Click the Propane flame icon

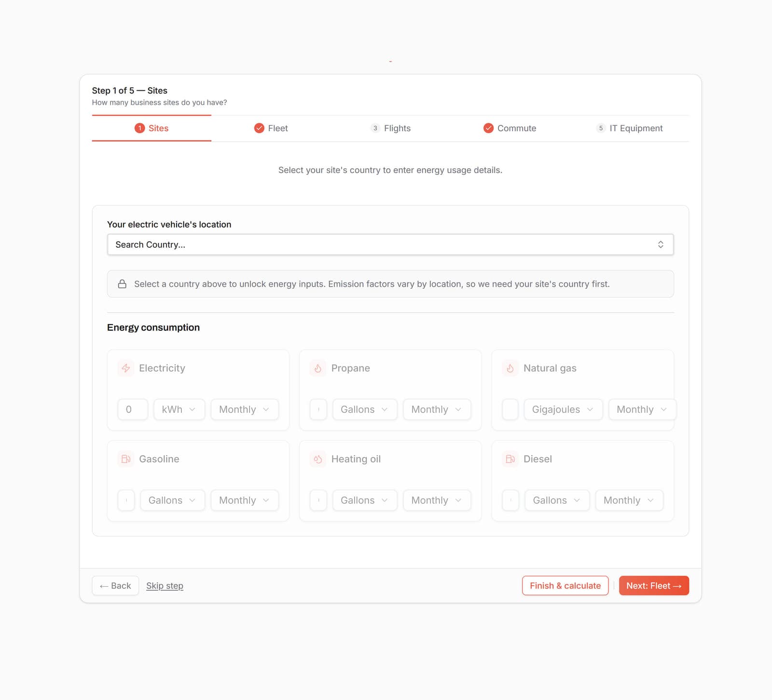tap(318, 368)
